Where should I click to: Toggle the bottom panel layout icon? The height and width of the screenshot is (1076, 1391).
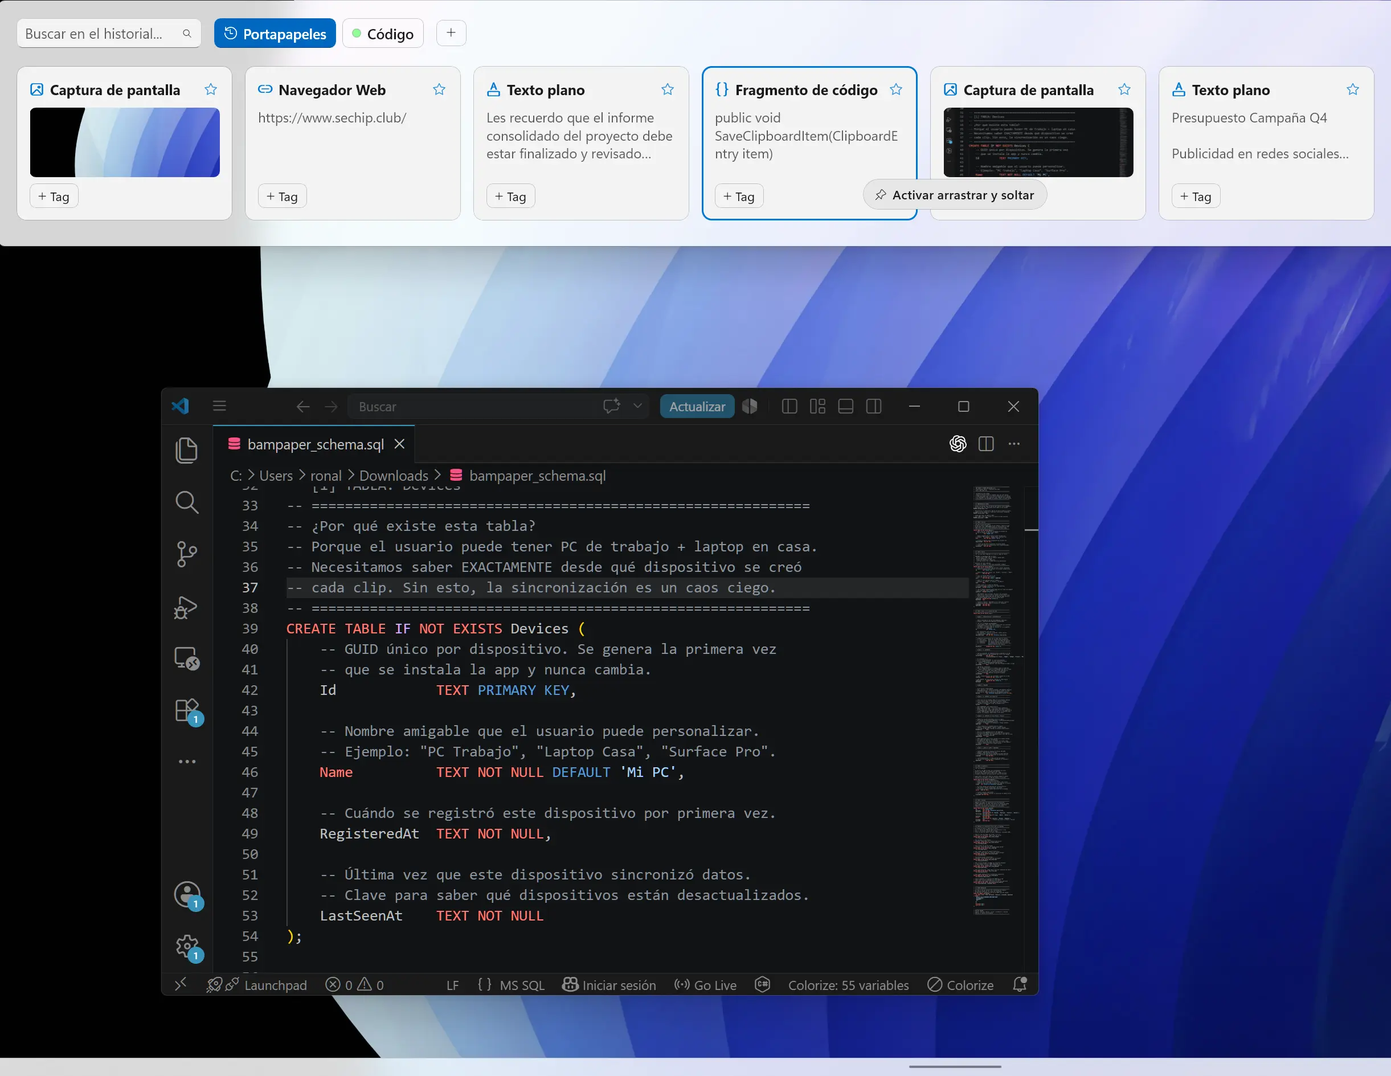point(846,407)
